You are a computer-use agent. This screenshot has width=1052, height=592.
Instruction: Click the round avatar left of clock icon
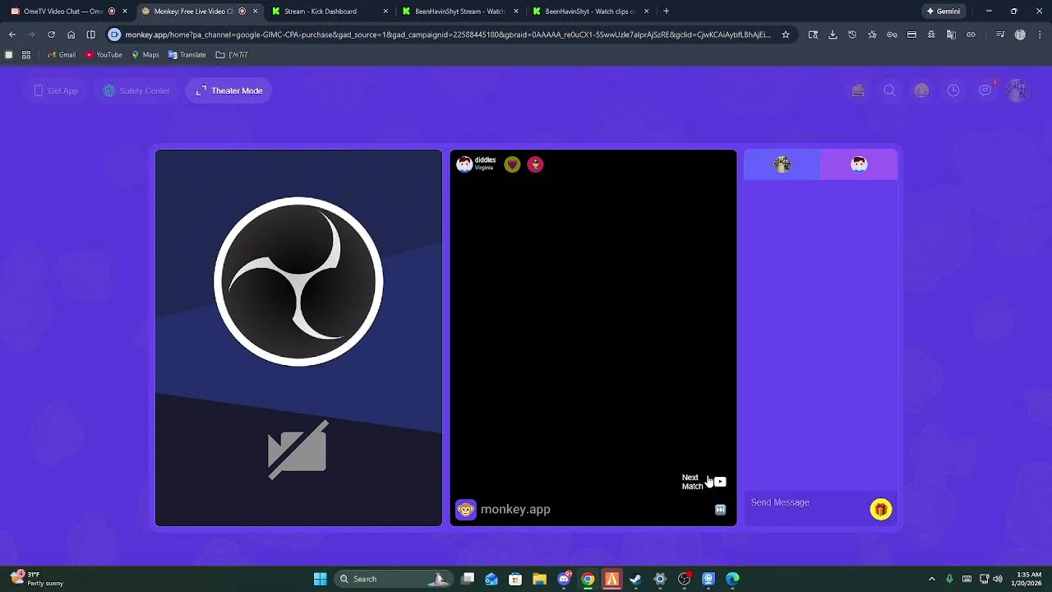[921, 90]
